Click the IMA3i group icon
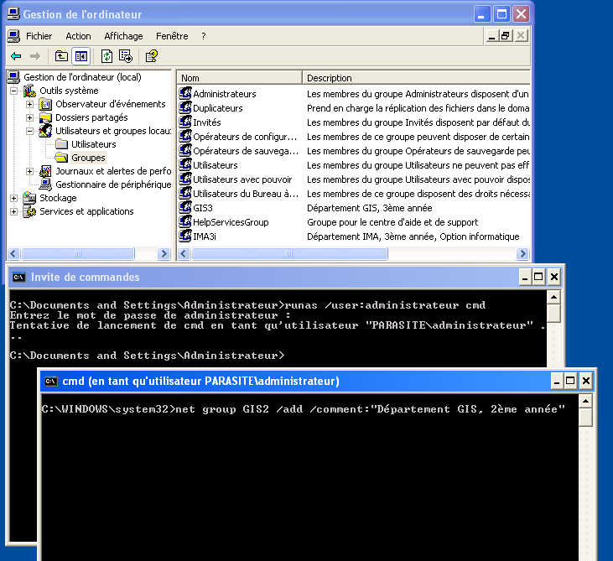The image size is (613, 561). pos(185,236)
